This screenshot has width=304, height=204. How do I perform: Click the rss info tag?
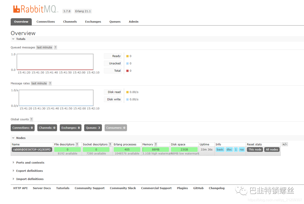click(242, 150)
